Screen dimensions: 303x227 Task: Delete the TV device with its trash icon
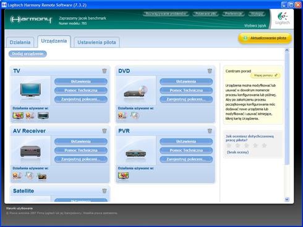[x=105, y=71]
